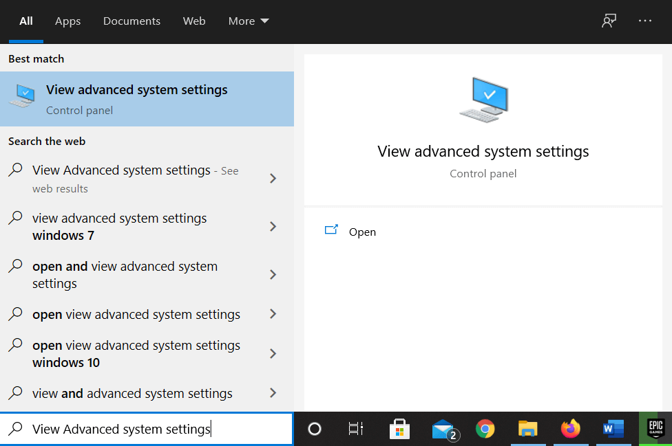Open the search options ellipsis menu
672x446 pixels.
(x=644, y=21)
